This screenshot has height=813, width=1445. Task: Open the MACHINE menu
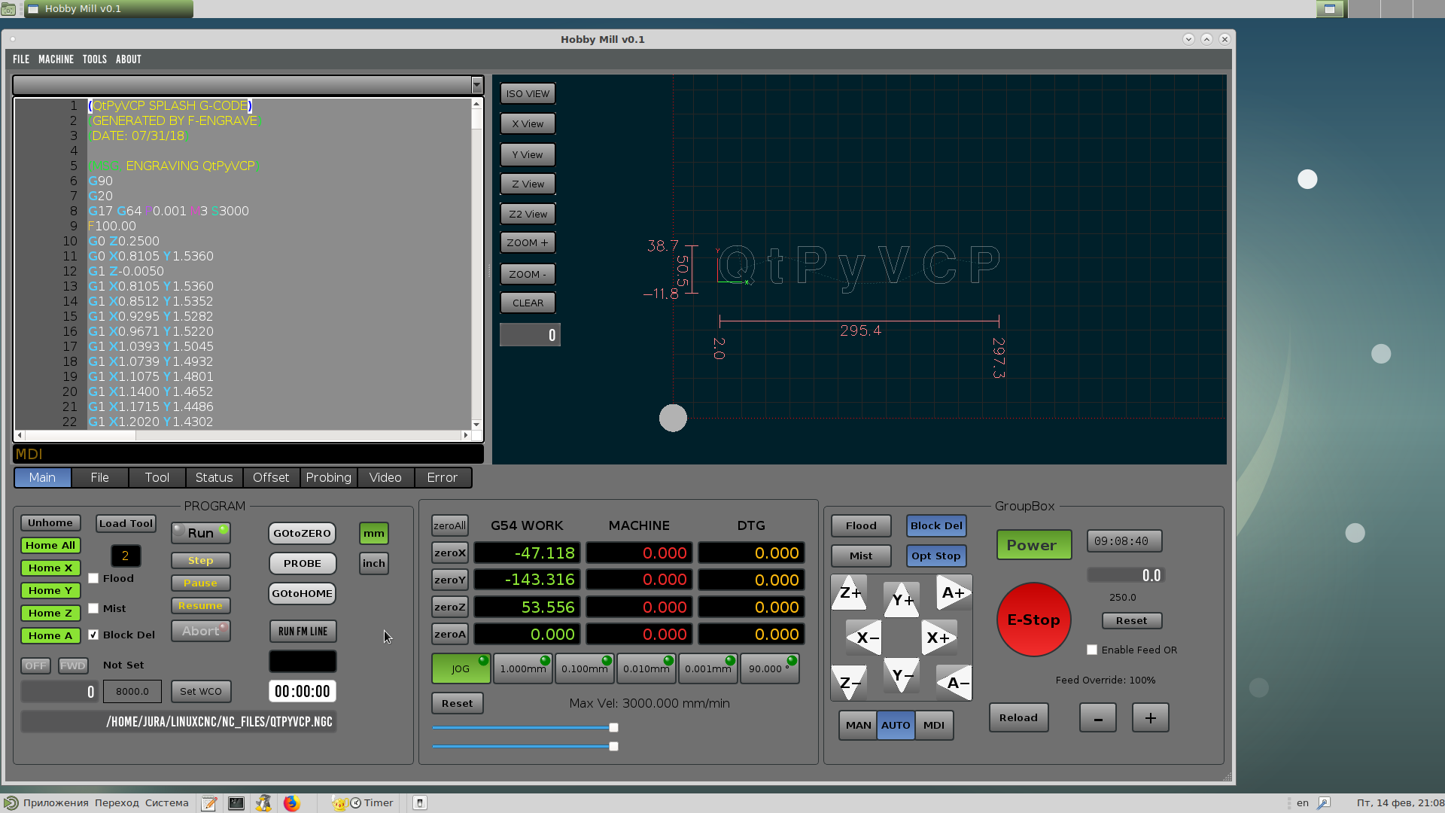[x=56, y=59]
